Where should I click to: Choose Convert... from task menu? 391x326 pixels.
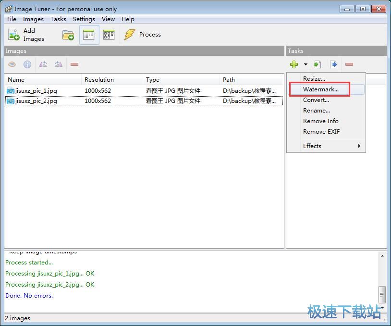(326, 100)
